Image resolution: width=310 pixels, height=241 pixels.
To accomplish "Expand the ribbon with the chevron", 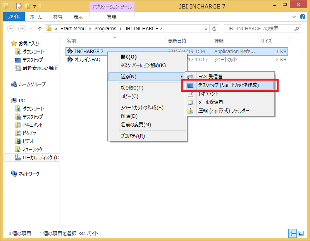I will [294, 17].
